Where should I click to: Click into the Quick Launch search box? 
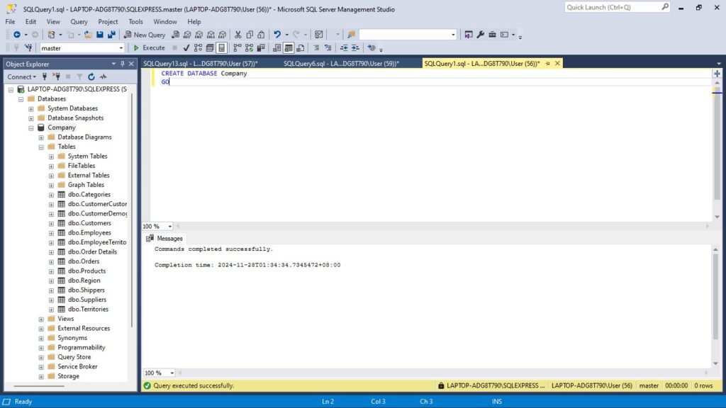click(612, 7)
